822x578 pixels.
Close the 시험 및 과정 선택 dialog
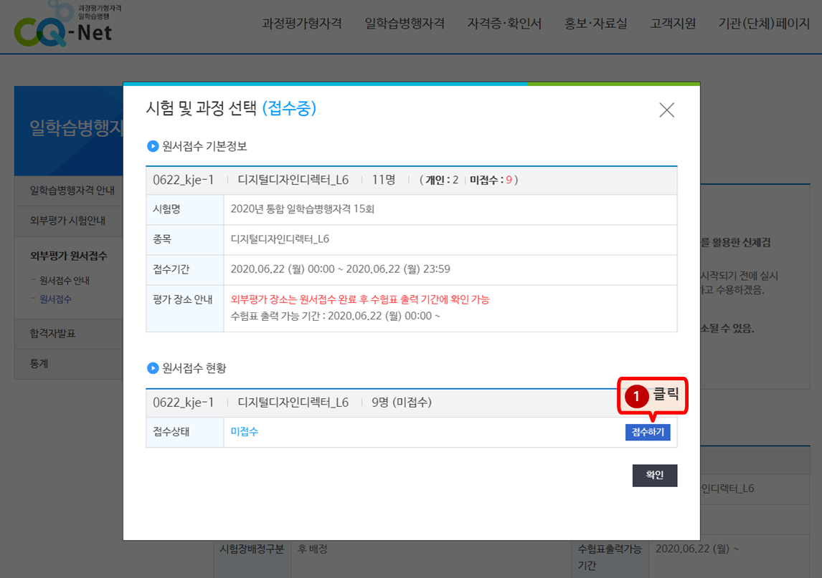click(666, 110)
